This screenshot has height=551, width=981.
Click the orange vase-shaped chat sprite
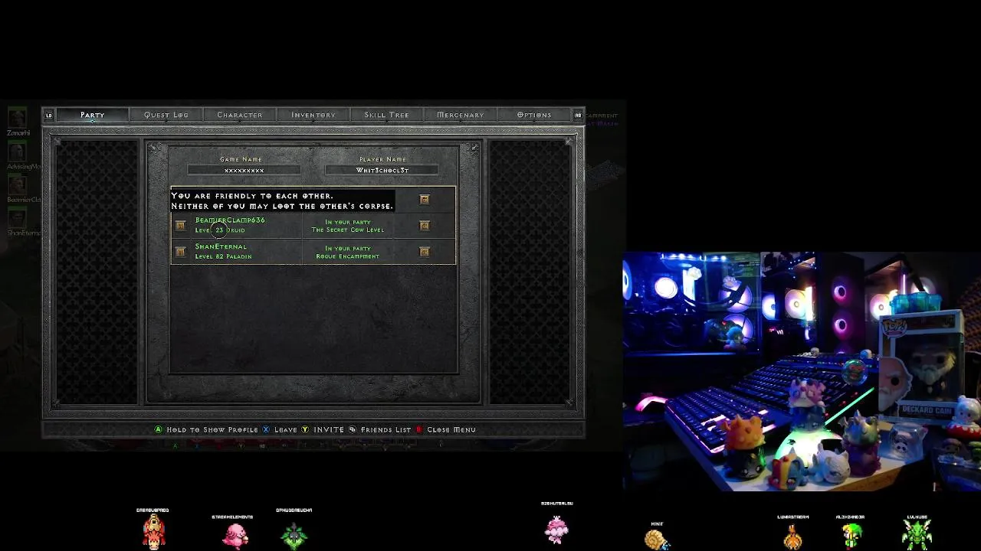pyautogui.click(x=792, y=536)
